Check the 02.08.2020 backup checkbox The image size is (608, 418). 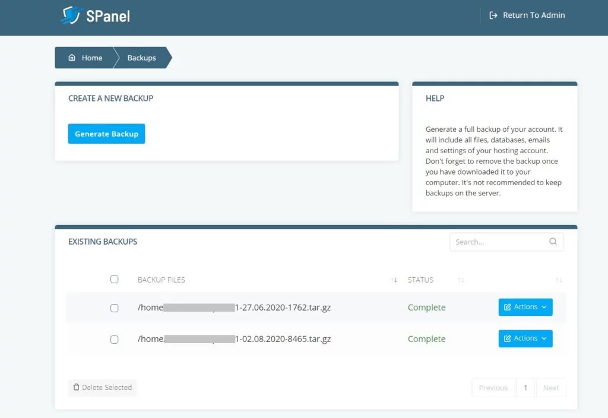point(115,340)
